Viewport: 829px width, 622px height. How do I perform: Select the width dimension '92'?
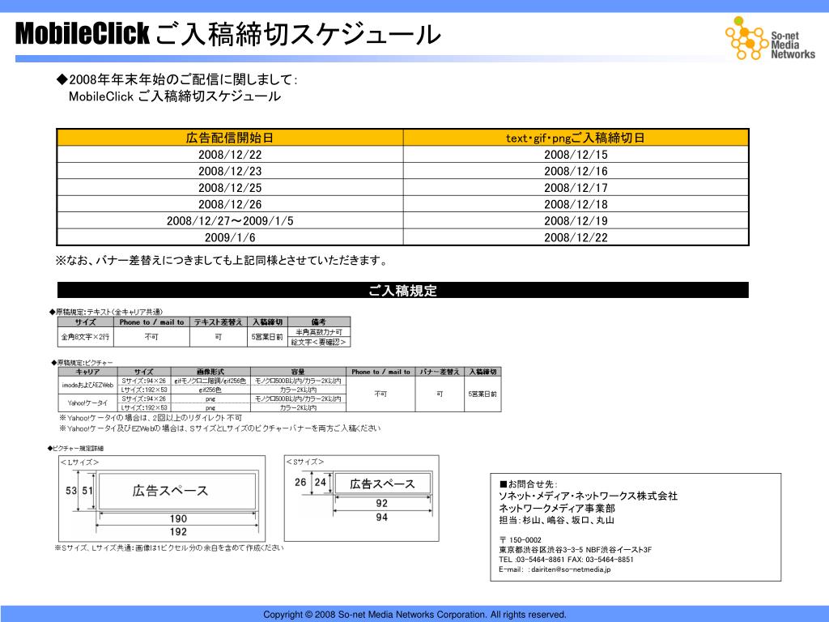coord(382,503)
